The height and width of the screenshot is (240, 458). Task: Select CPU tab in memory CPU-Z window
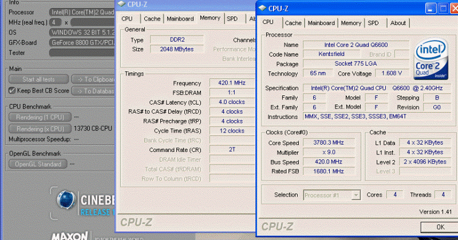pyautogui.click(x=127, y=19)
